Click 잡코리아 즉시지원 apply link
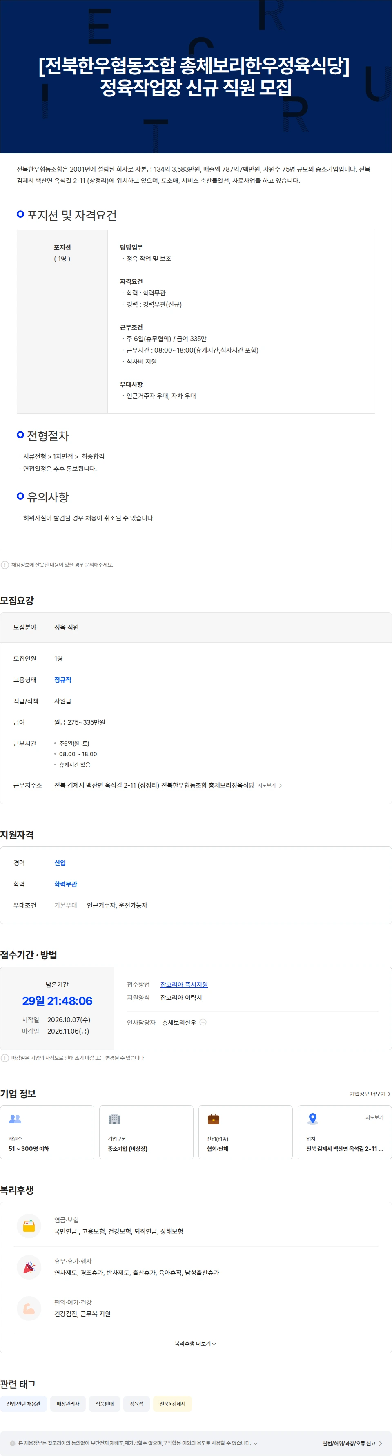The height and width of the screenshot is (1456, 392). [184, 985]
